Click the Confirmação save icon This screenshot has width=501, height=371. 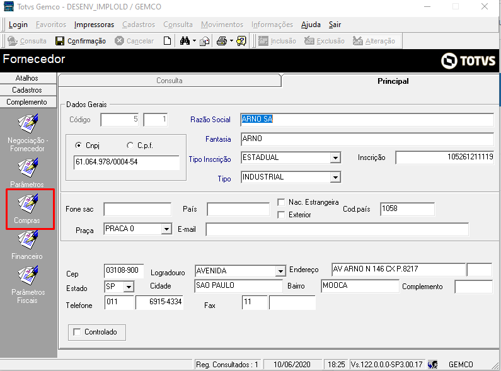click(x=60, y=41)
